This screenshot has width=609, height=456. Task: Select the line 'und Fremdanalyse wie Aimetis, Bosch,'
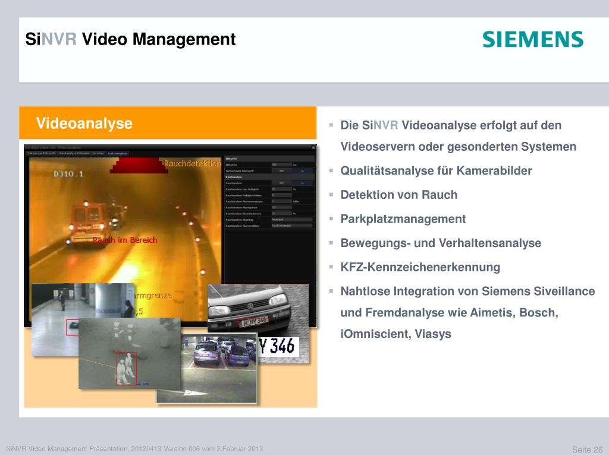[450, 312]
